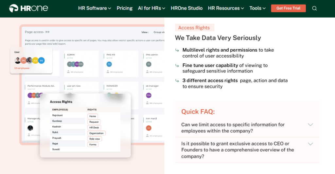Click the PMs admin group card title
The image size is (335, 174).
(x=152, y=55)
